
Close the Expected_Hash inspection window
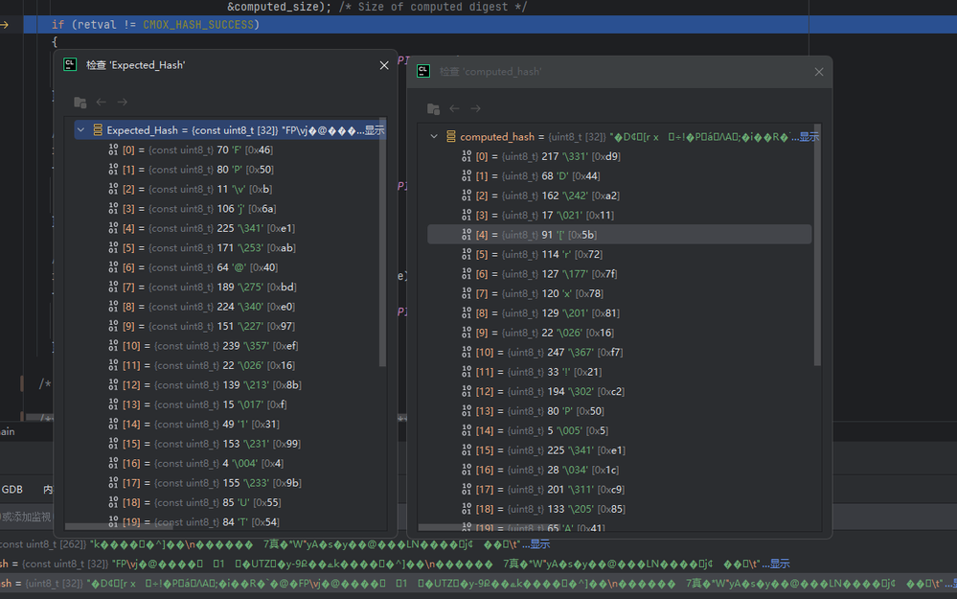click(x=384, y=65)
